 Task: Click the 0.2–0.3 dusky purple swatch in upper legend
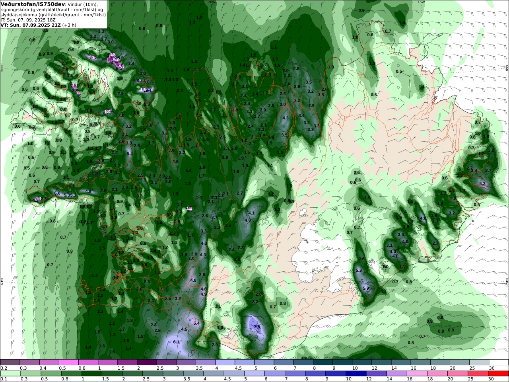(10, 363)
